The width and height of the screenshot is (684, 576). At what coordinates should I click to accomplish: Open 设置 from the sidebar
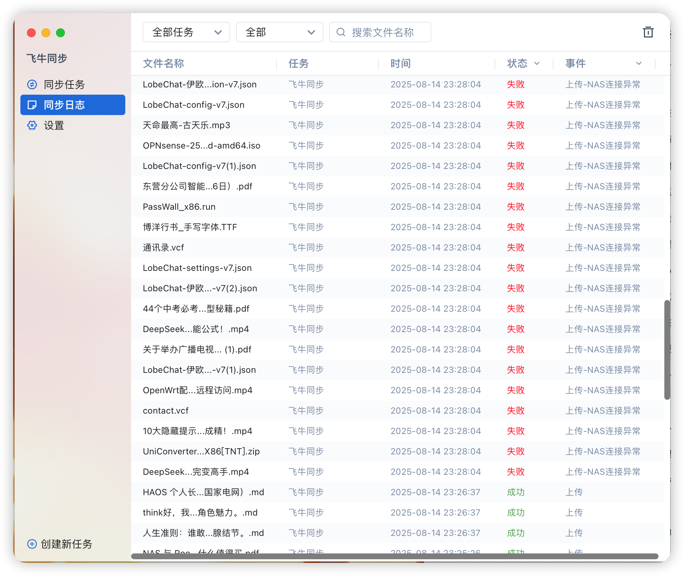click(54, 126)
